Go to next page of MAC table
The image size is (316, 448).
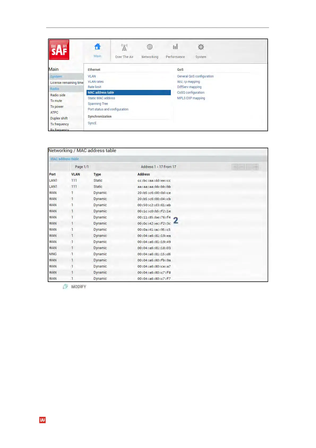pos(249,167)
